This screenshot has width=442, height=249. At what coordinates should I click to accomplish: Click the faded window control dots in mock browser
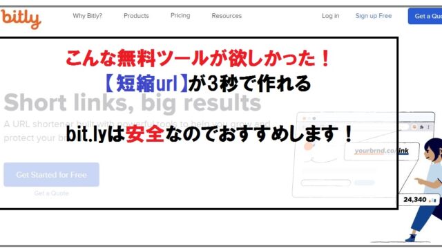(x=309, y=118)
